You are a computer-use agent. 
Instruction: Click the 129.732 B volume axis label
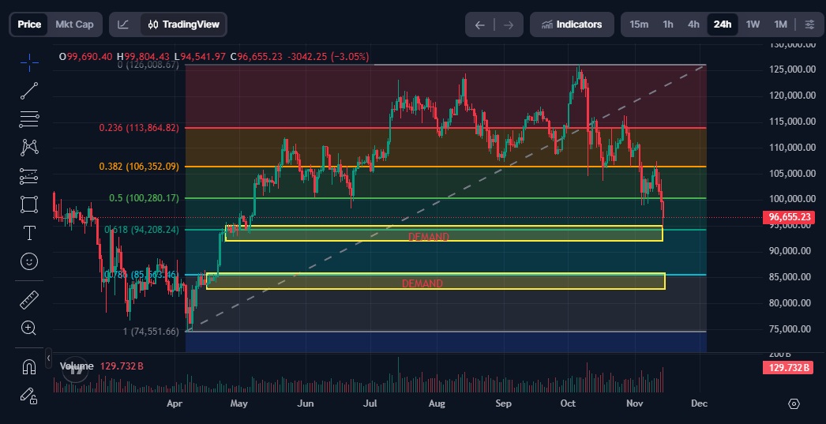(789, 368)
